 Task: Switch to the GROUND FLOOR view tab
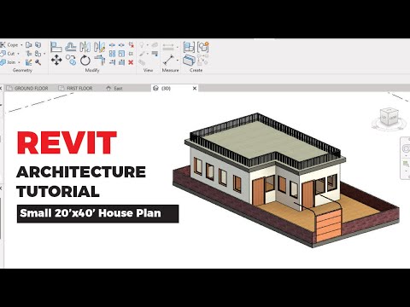[x=27, y=89]
